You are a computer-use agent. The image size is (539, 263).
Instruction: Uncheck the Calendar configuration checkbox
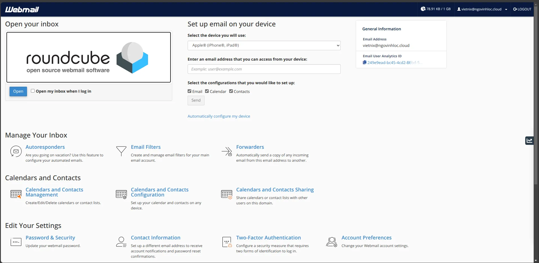point(207,91)
